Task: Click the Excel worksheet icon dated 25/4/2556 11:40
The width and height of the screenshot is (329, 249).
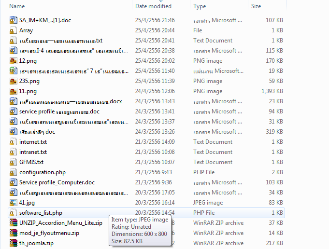Action: [13, 71]
